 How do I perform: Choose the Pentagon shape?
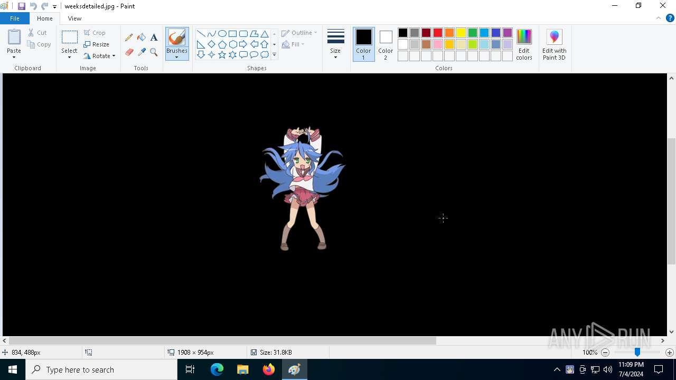[x=222, y=44]
